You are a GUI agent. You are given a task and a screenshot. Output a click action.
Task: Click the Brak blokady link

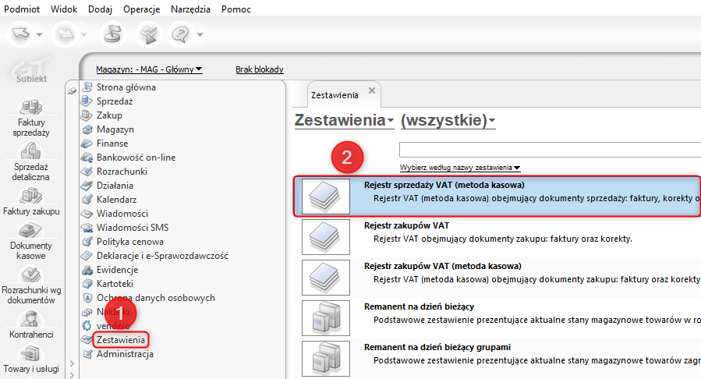click(x=259, y=69)
